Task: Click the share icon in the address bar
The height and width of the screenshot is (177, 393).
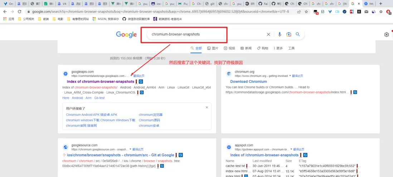Action: pos(299,12)
